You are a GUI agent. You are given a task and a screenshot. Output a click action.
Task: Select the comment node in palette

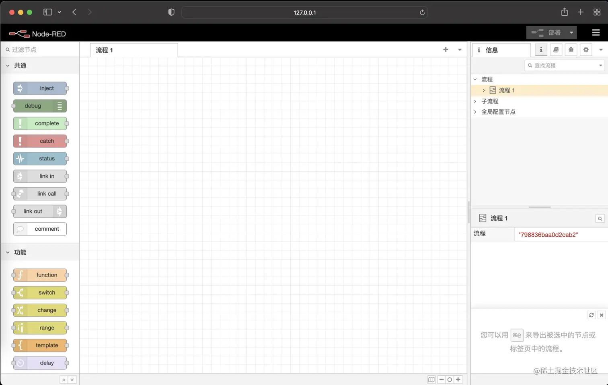40,229
